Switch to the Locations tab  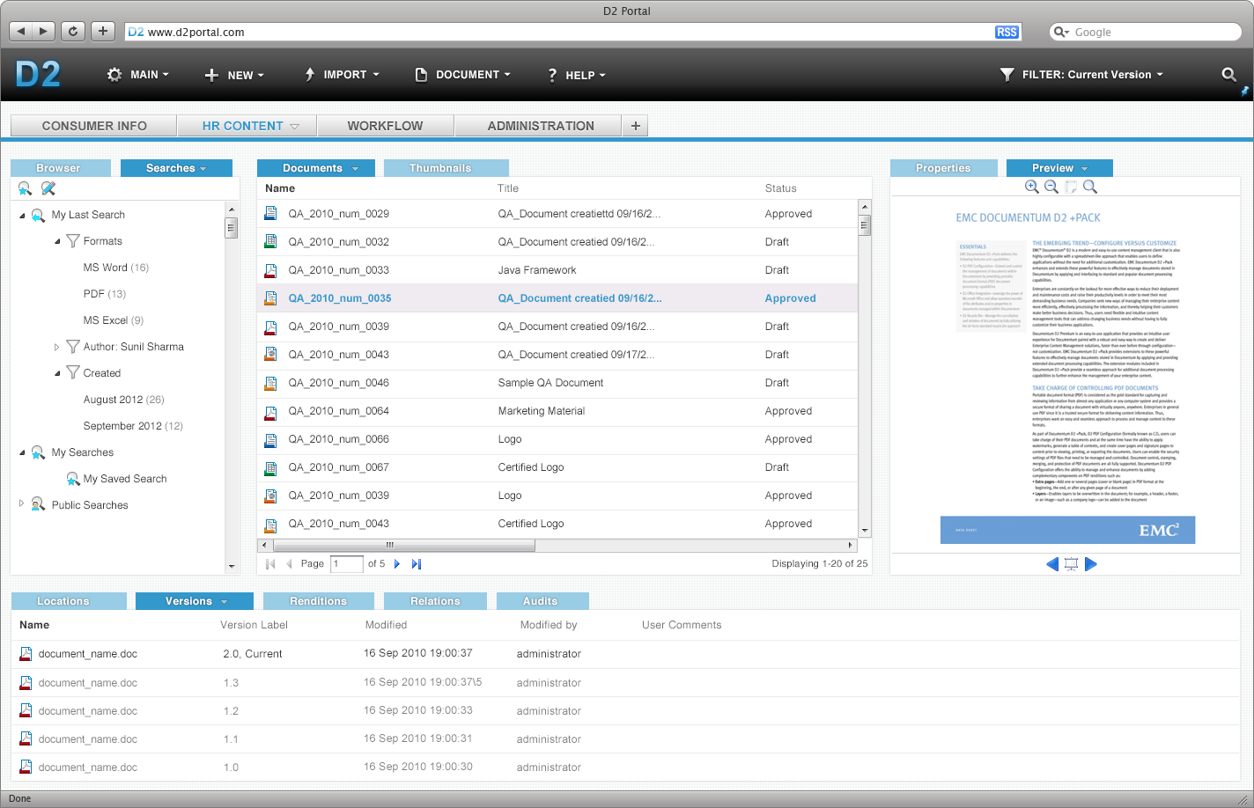69,601
